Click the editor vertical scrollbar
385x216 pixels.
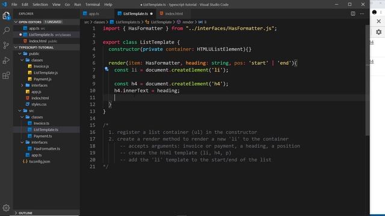[368, 80]
